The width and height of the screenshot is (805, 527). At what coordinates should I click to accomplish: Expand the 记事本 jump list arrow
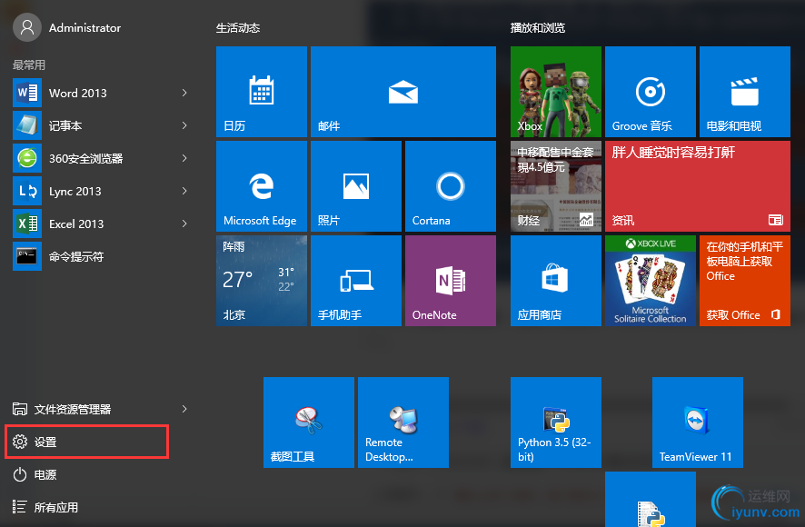pyautogui.click(x=184, y=125)
